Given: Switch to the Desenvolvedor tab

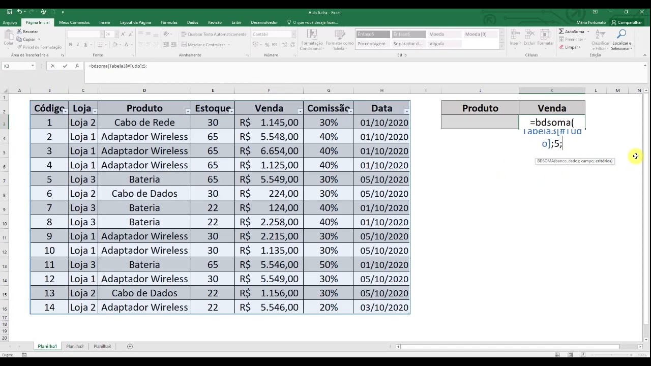Looking at the screenshot, I should click(x=264, y=22).
